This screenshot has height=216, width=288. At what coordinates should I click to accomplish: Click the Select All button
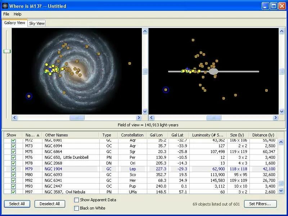[x=17, y=204]
